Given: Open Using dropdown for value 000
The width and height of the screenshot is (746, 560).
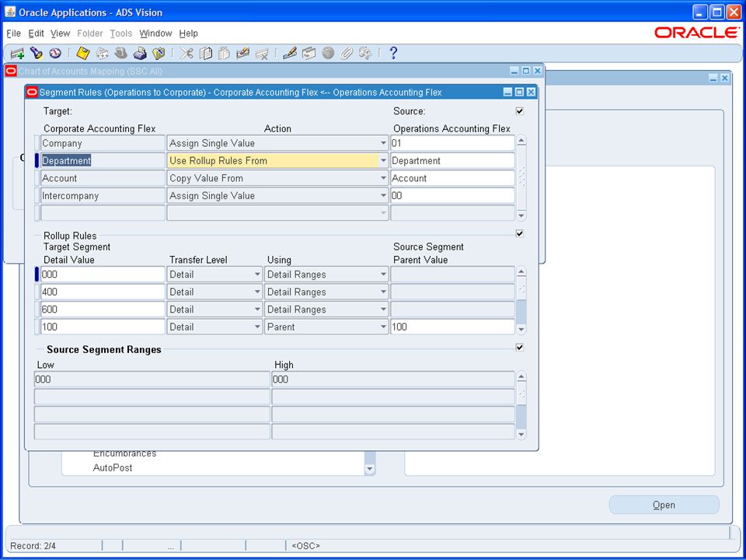Looking at the screenshot, I should (x=383, y=275).
